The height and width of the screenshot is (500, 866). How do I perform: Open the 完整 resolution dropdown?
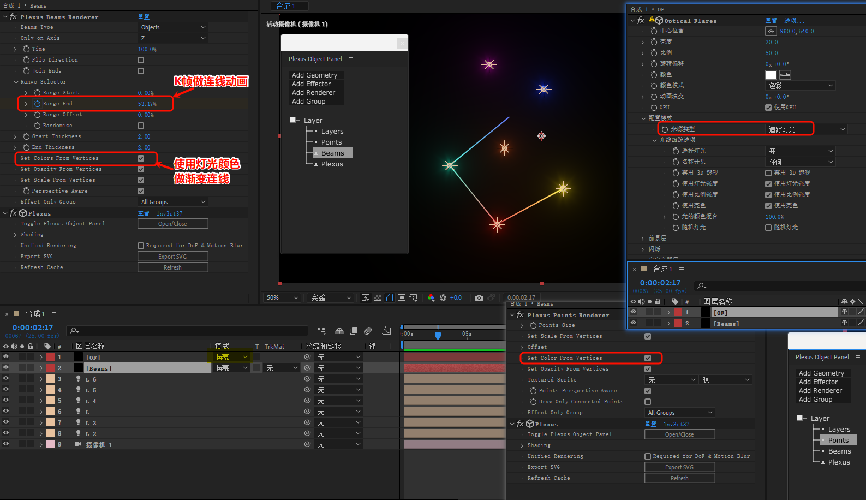[331, 297]
